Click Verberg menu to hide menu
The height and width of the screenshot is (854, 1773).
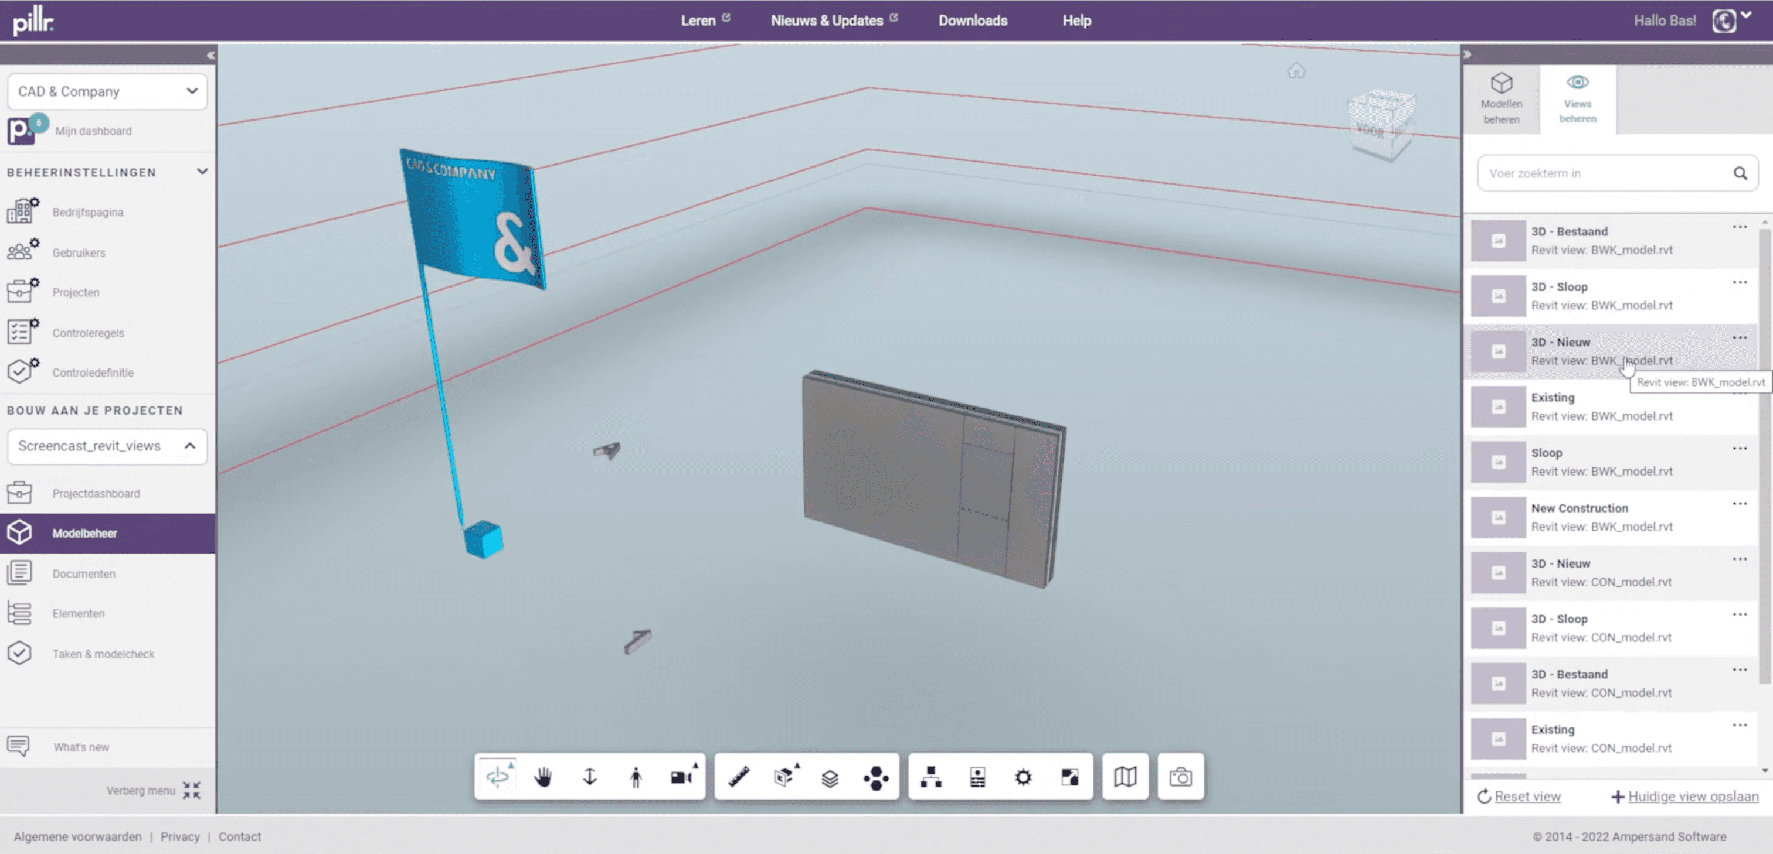pyautogui.click(x=153, y=791)
